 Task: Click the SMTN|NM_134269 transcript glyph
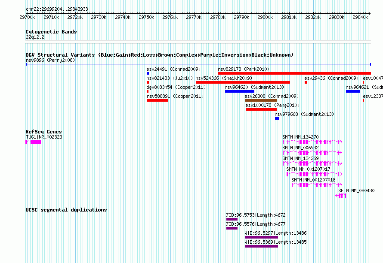coord(312,163)
